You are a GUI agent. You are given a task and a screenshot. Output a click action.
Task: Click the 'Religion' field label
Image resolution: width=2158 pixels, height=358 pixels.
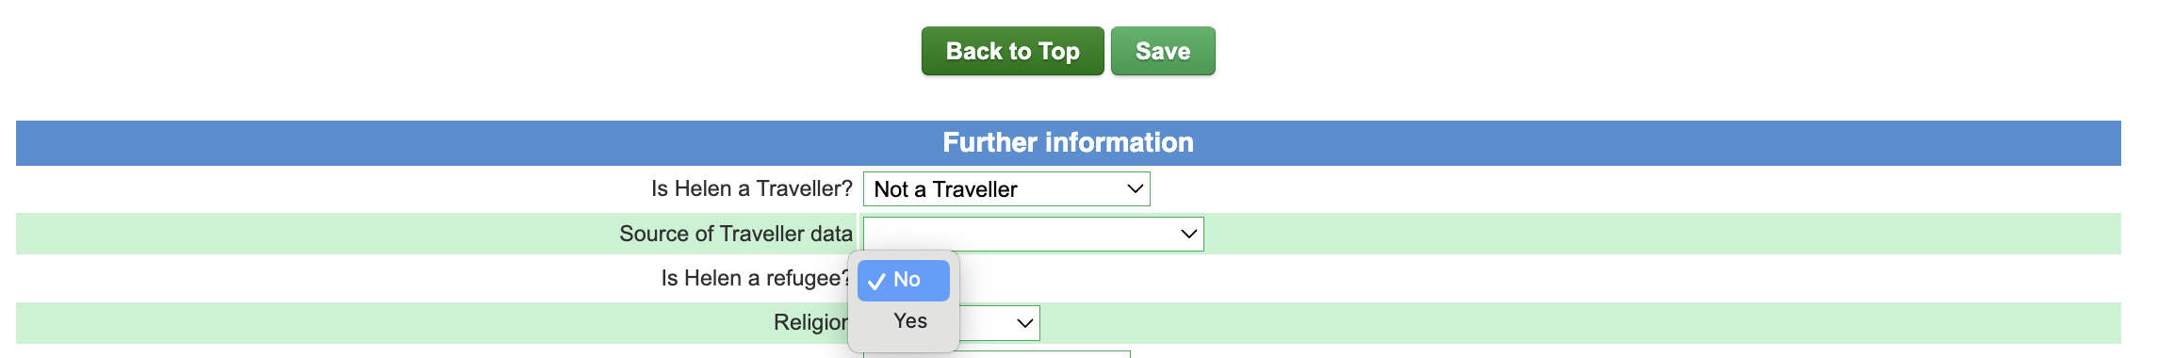810,322
